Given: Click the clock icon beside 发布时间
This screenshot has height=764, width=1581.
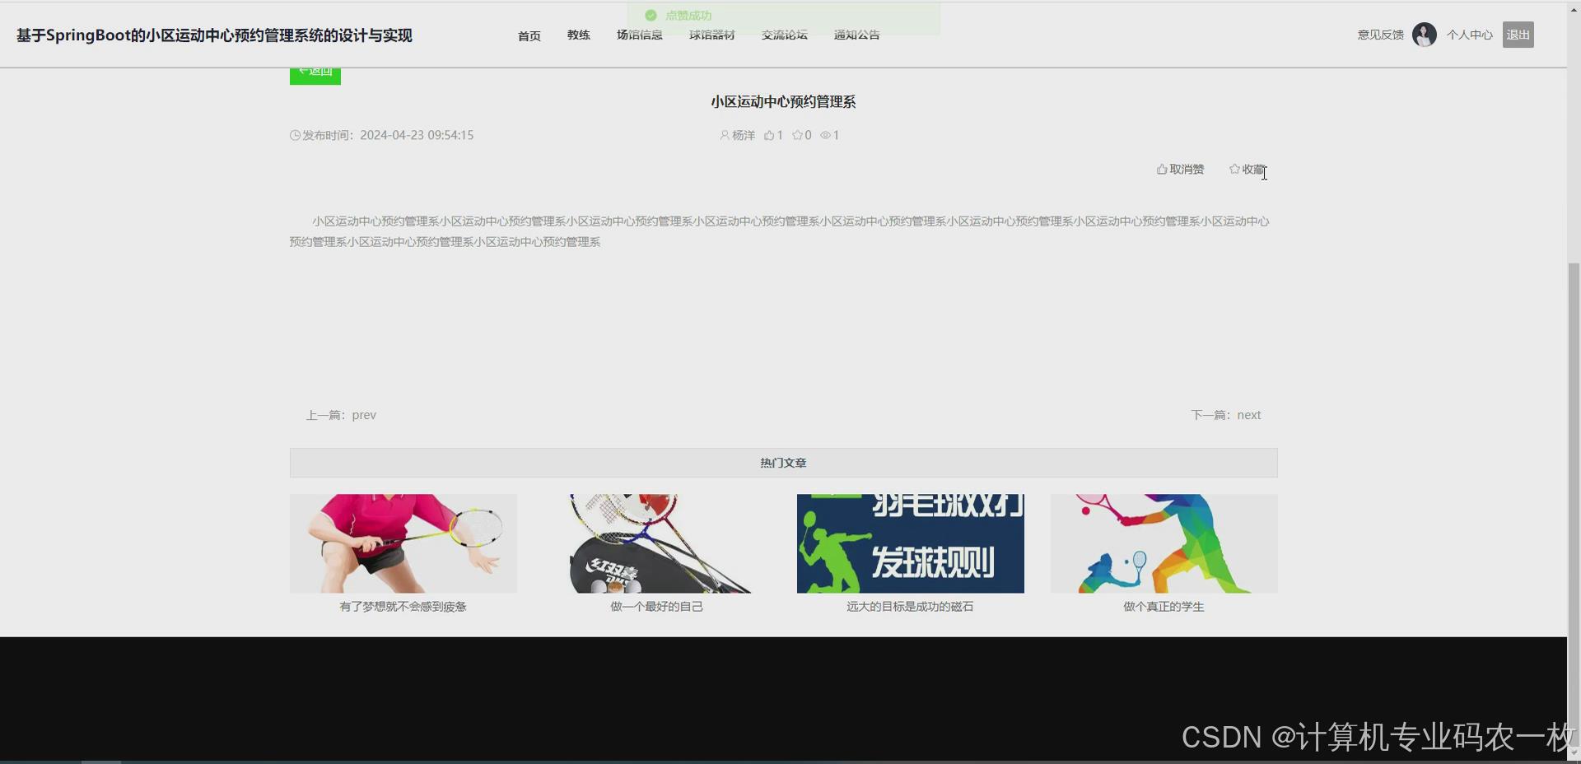Looking at the screenshot, I should pyautogui.click(x=295, y=135).
